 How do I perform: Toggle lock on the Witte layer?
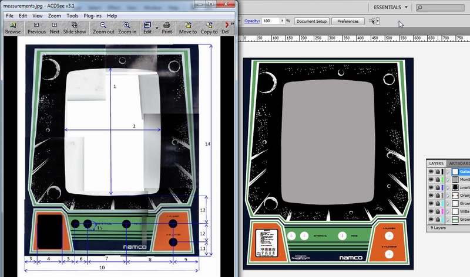coord(438,211)
